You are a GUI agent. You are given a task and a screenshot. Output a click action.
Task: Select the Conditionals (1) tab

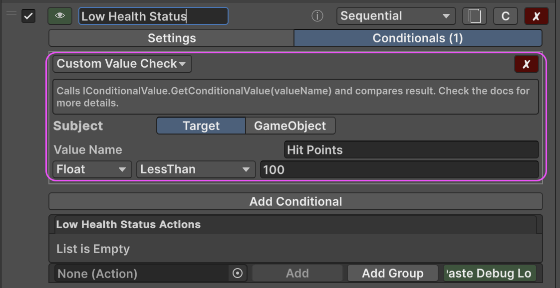point(418,38)
